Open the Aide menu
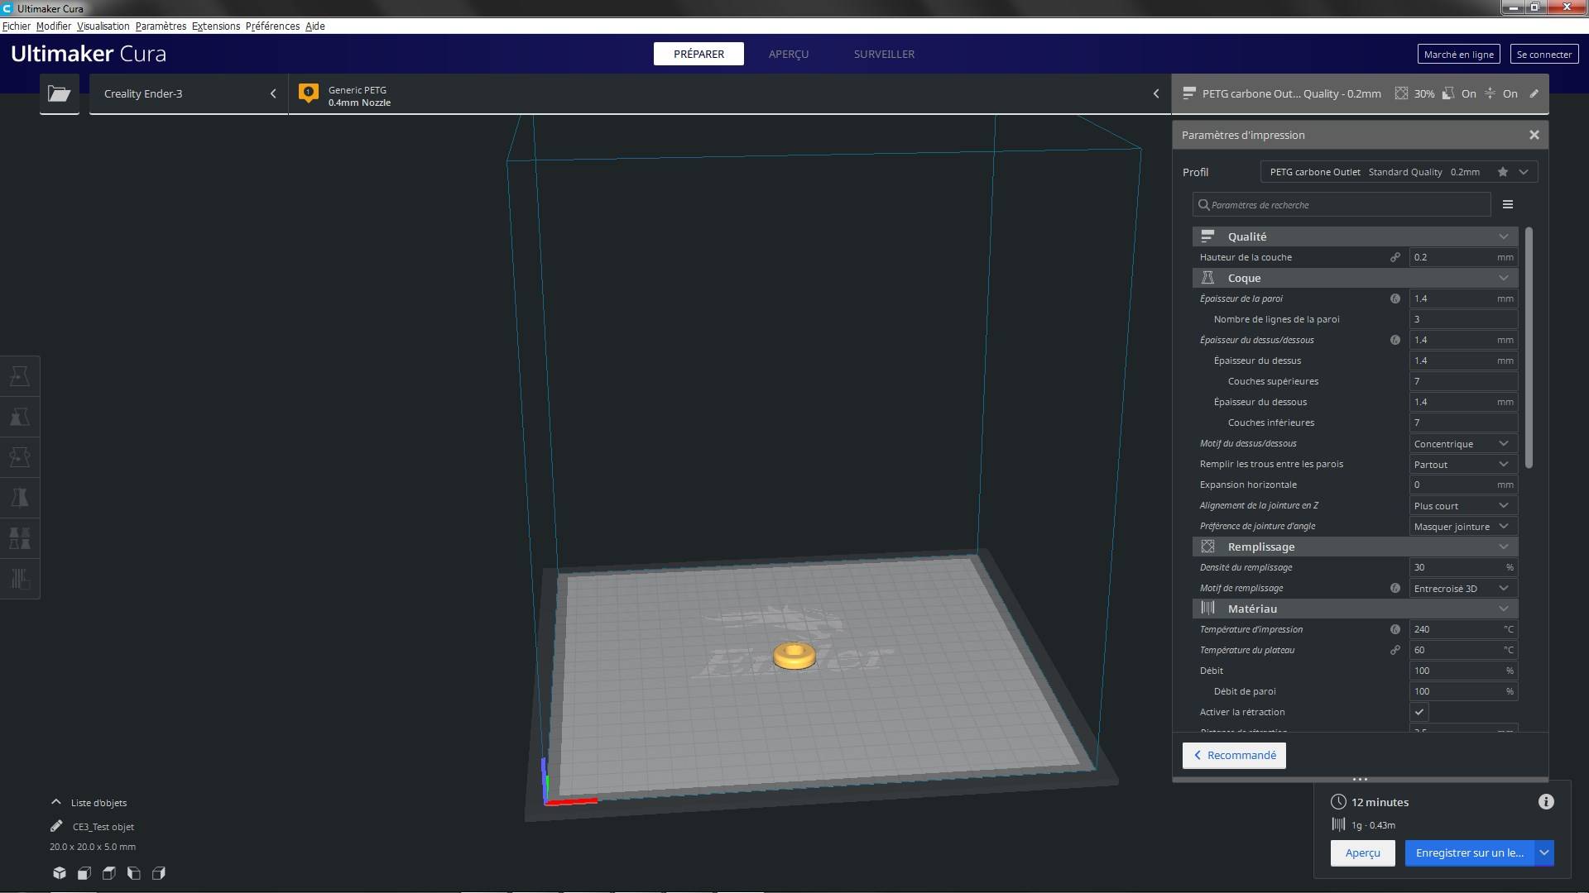The width and height of the screenshot is (1589, 893). [x=315, y=26]
